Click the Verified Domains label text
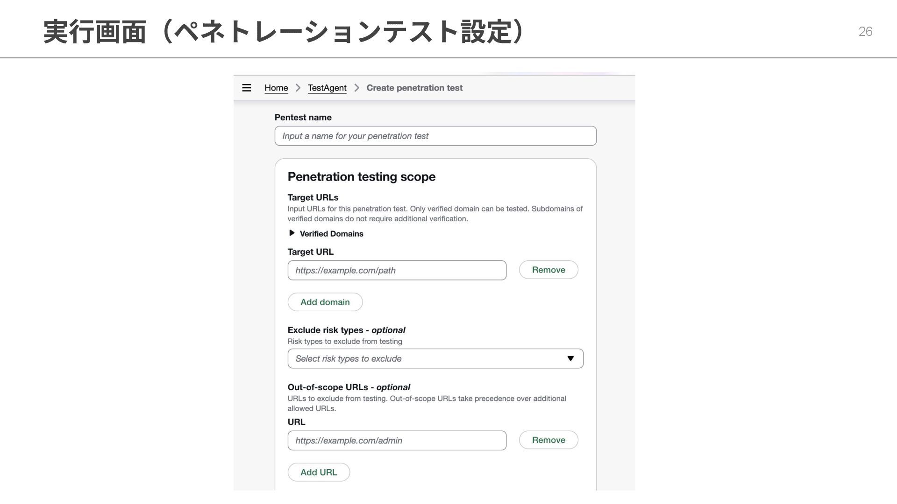 331,234
